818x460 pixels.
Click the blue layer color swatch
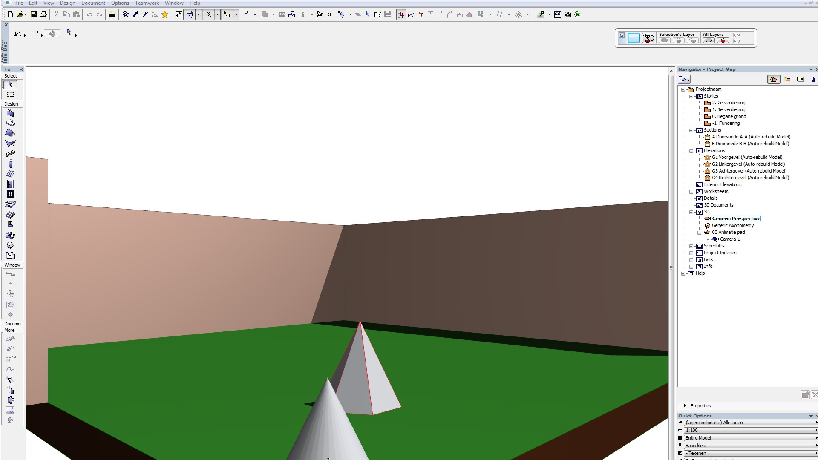tap(634, 38)
